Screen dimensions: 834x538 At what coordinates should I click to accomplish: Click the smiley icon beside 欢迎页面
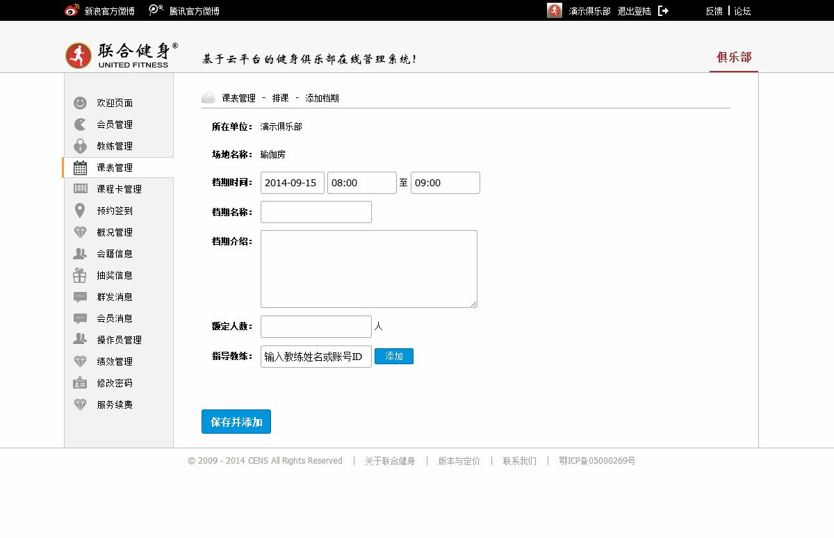pyautogui.click(x=81, y=103)
